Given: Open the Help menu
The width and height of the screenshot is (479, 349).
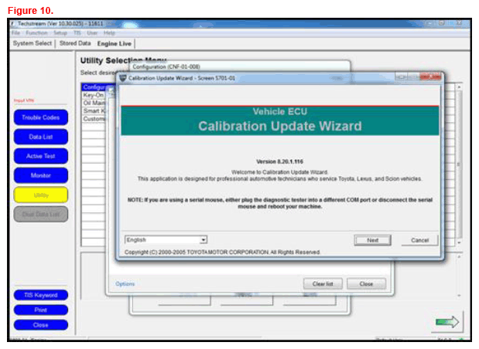Looking at the screenshot, I should coord(109,32).
